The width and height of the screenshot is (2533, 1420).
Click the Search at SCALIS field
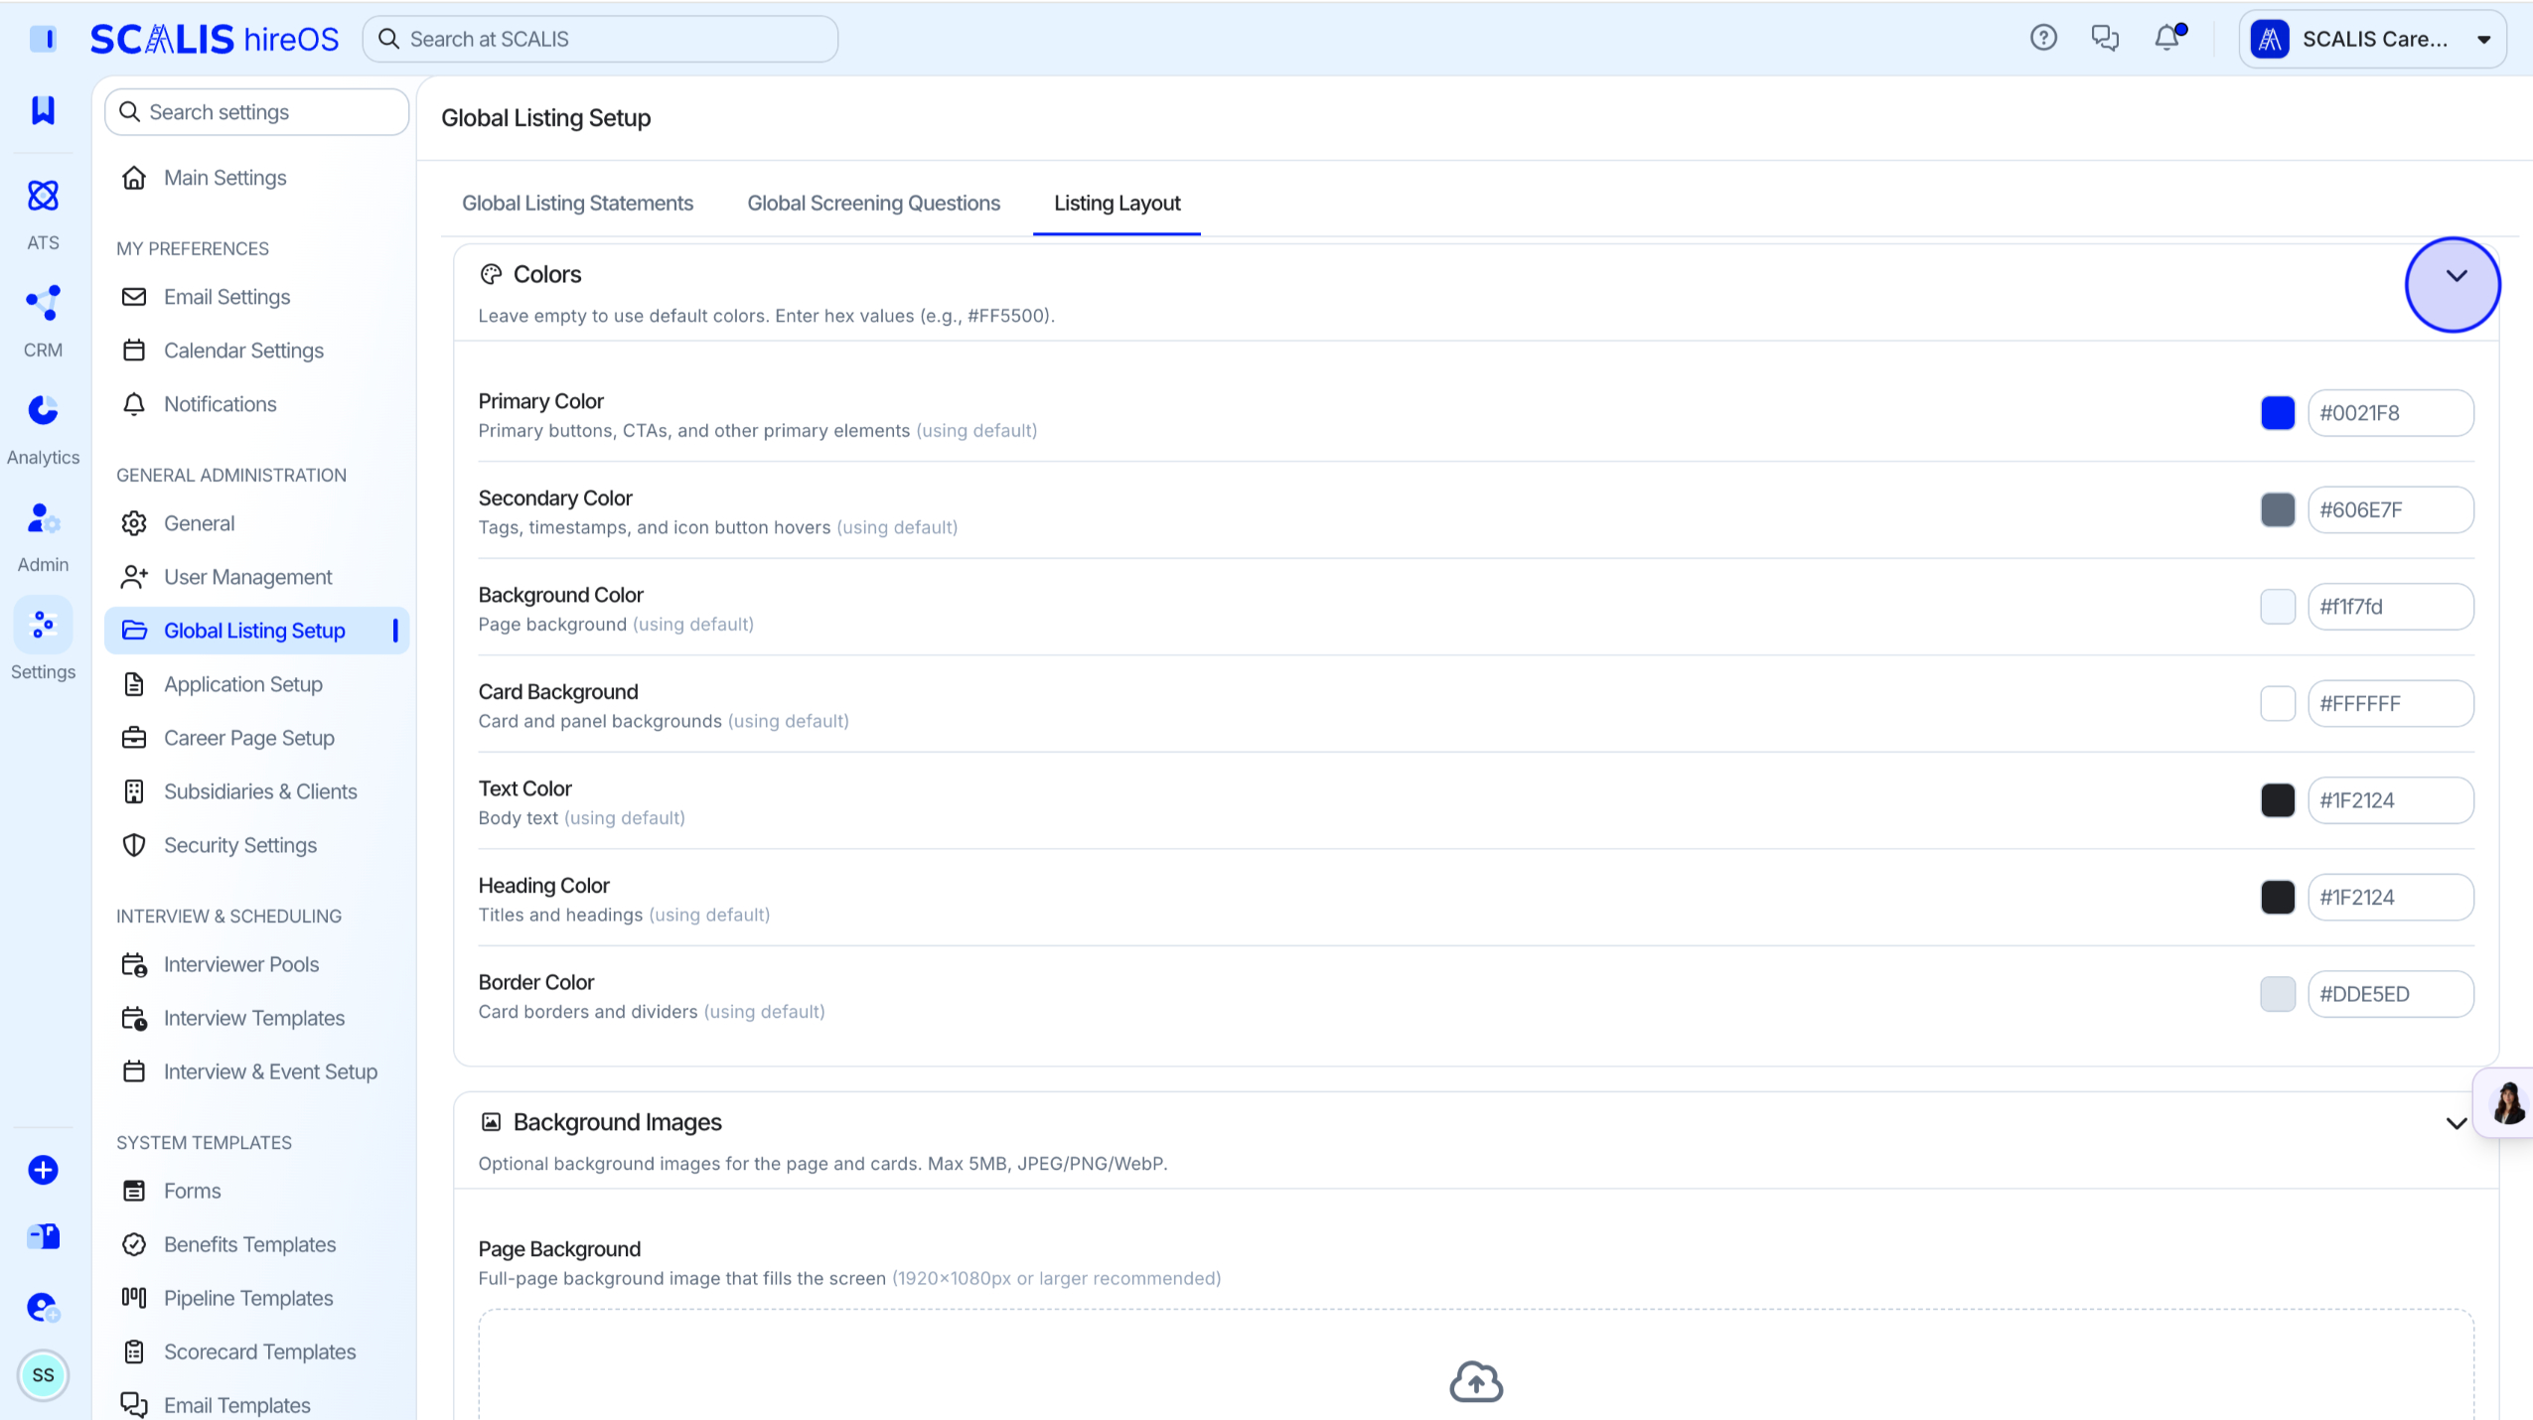tap(600, 39)
